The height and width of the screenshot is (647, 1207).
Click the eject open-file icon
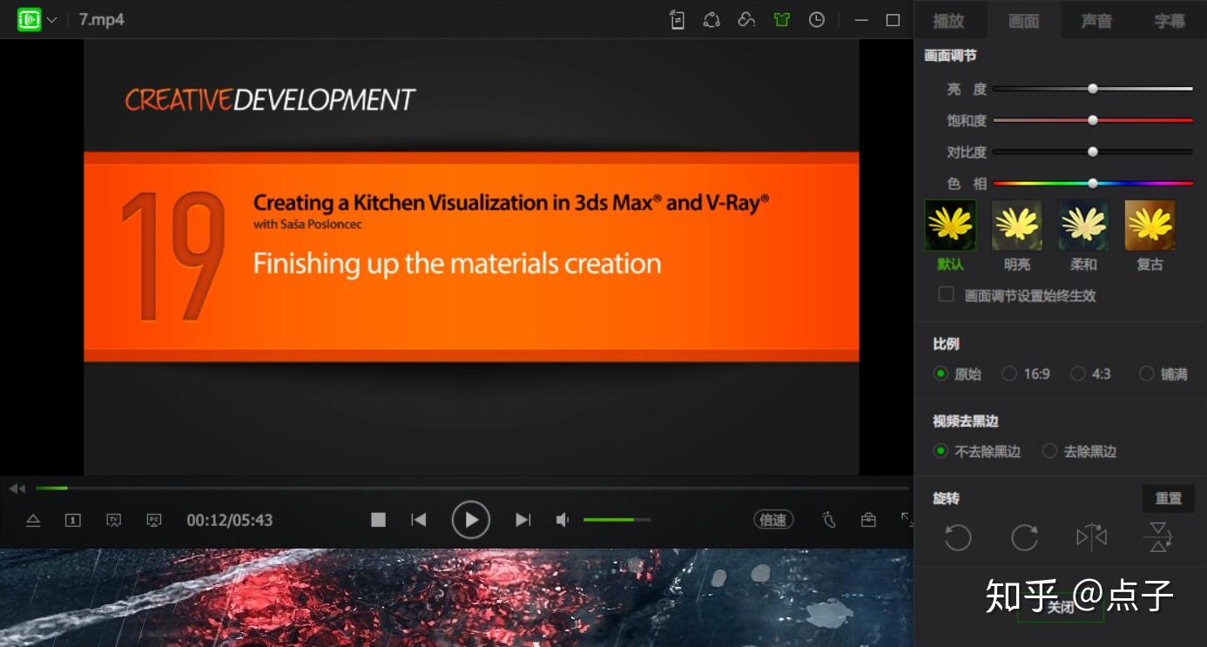click(x=33, y=520)
